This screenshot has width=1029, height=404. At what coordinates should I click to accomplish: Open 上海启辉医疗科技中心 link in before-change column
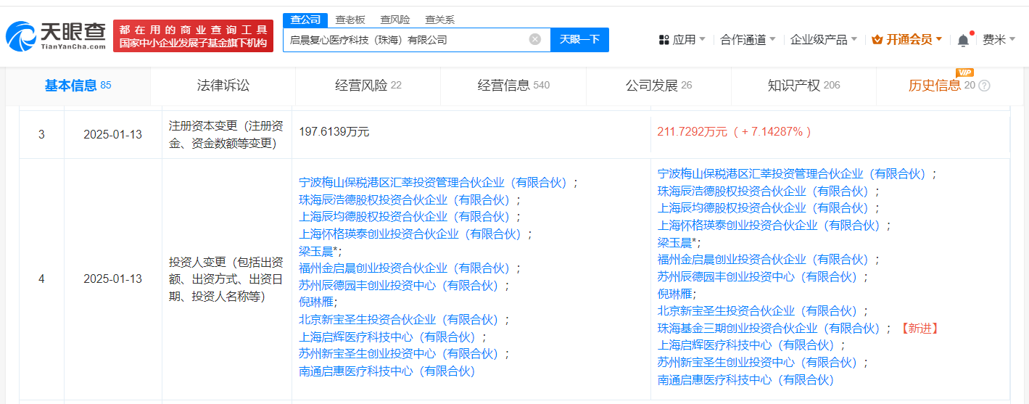[x=389, y=337]
